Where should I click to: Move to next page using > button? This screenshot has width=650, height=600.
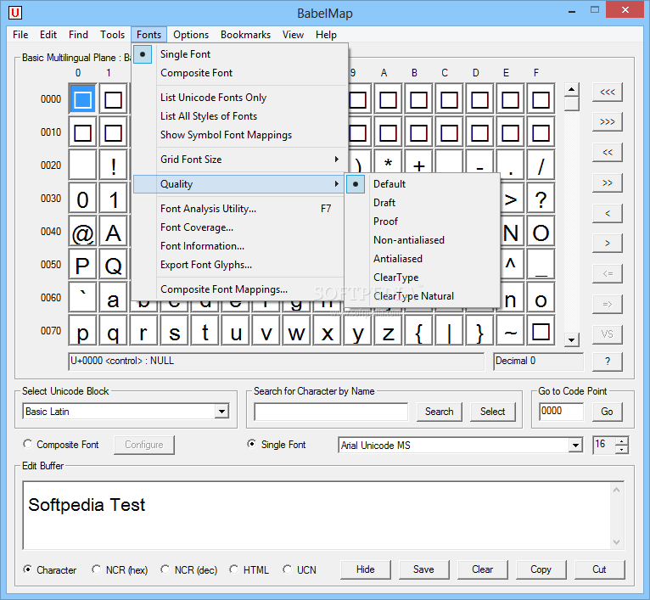(x=608, y=244)
